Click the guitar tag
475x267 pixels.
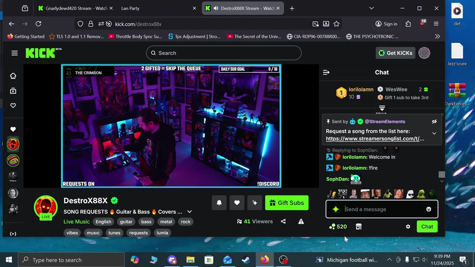[x=126, y=222]
